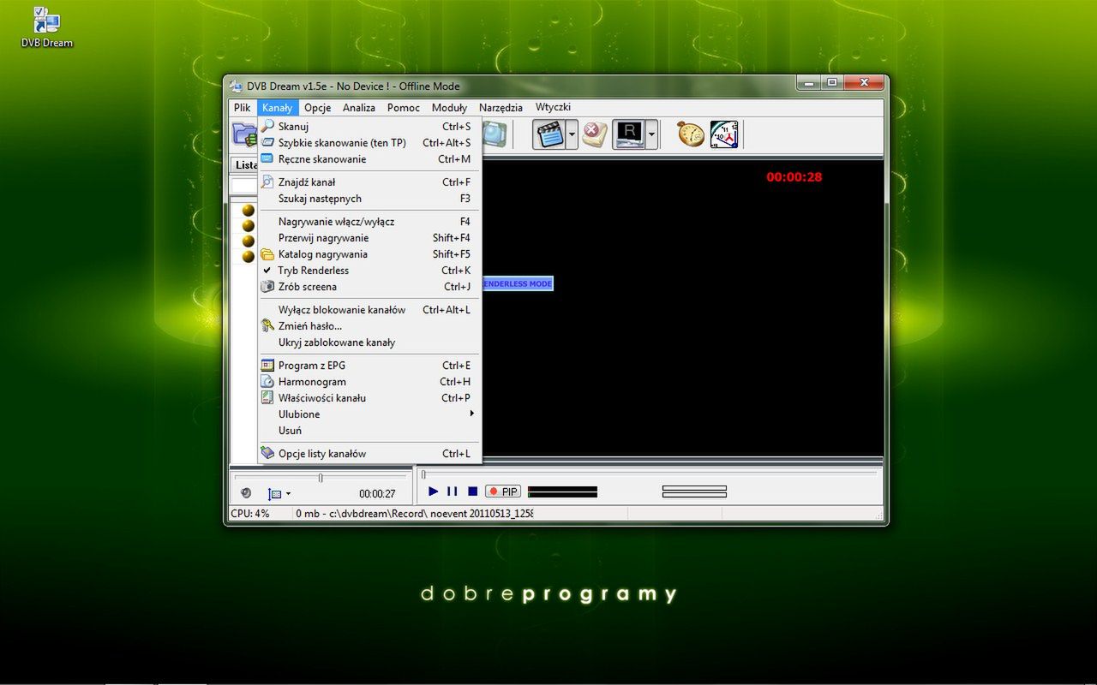1097x685 pixels.
Task: Open Właściwości kanału entry
Action: click(x=369, y=398)
